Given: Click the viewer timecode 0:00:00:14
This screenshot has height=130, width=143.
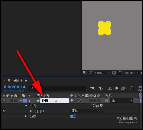Looking at the screenshot, I should tap(131, 73).
